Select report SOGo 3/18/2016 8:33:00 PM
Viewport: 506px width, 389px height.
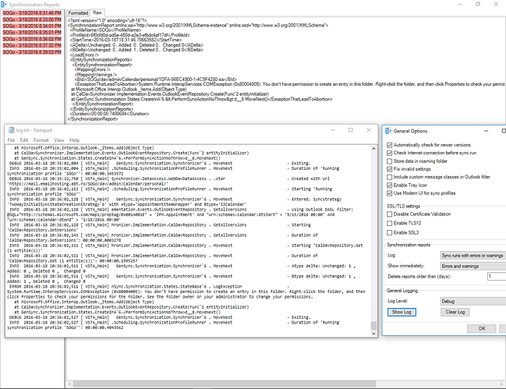click(x=32, y=19)
